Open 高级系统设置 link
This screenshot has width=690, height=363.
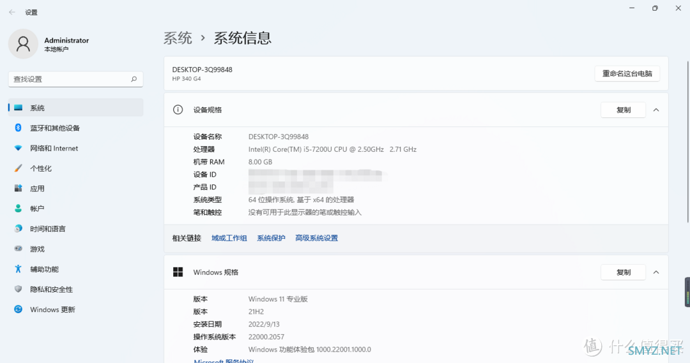pyautogui.click(x=317, y=238)
